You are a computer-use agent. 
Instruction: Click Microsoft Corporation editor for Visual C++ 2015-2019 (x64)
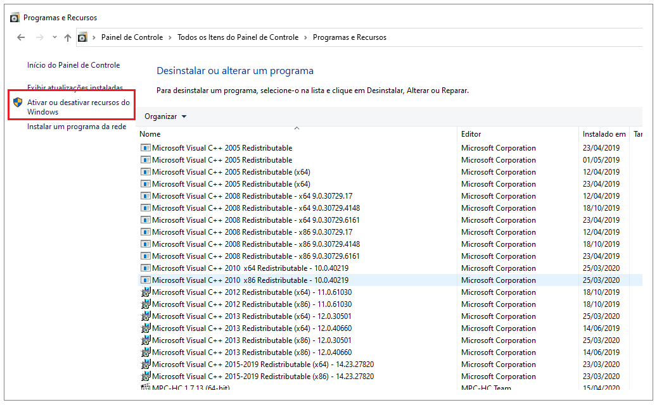click(x=498, y=364)
